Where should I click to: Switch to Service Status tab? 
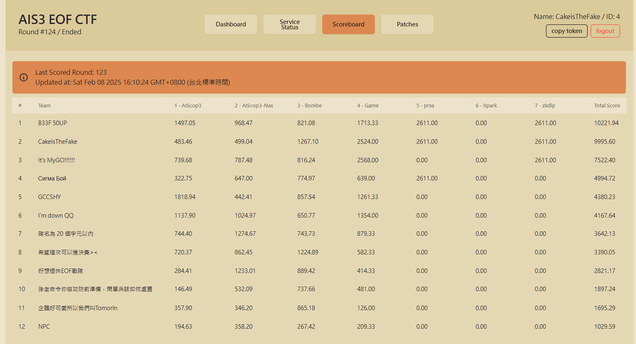[290, 24]
